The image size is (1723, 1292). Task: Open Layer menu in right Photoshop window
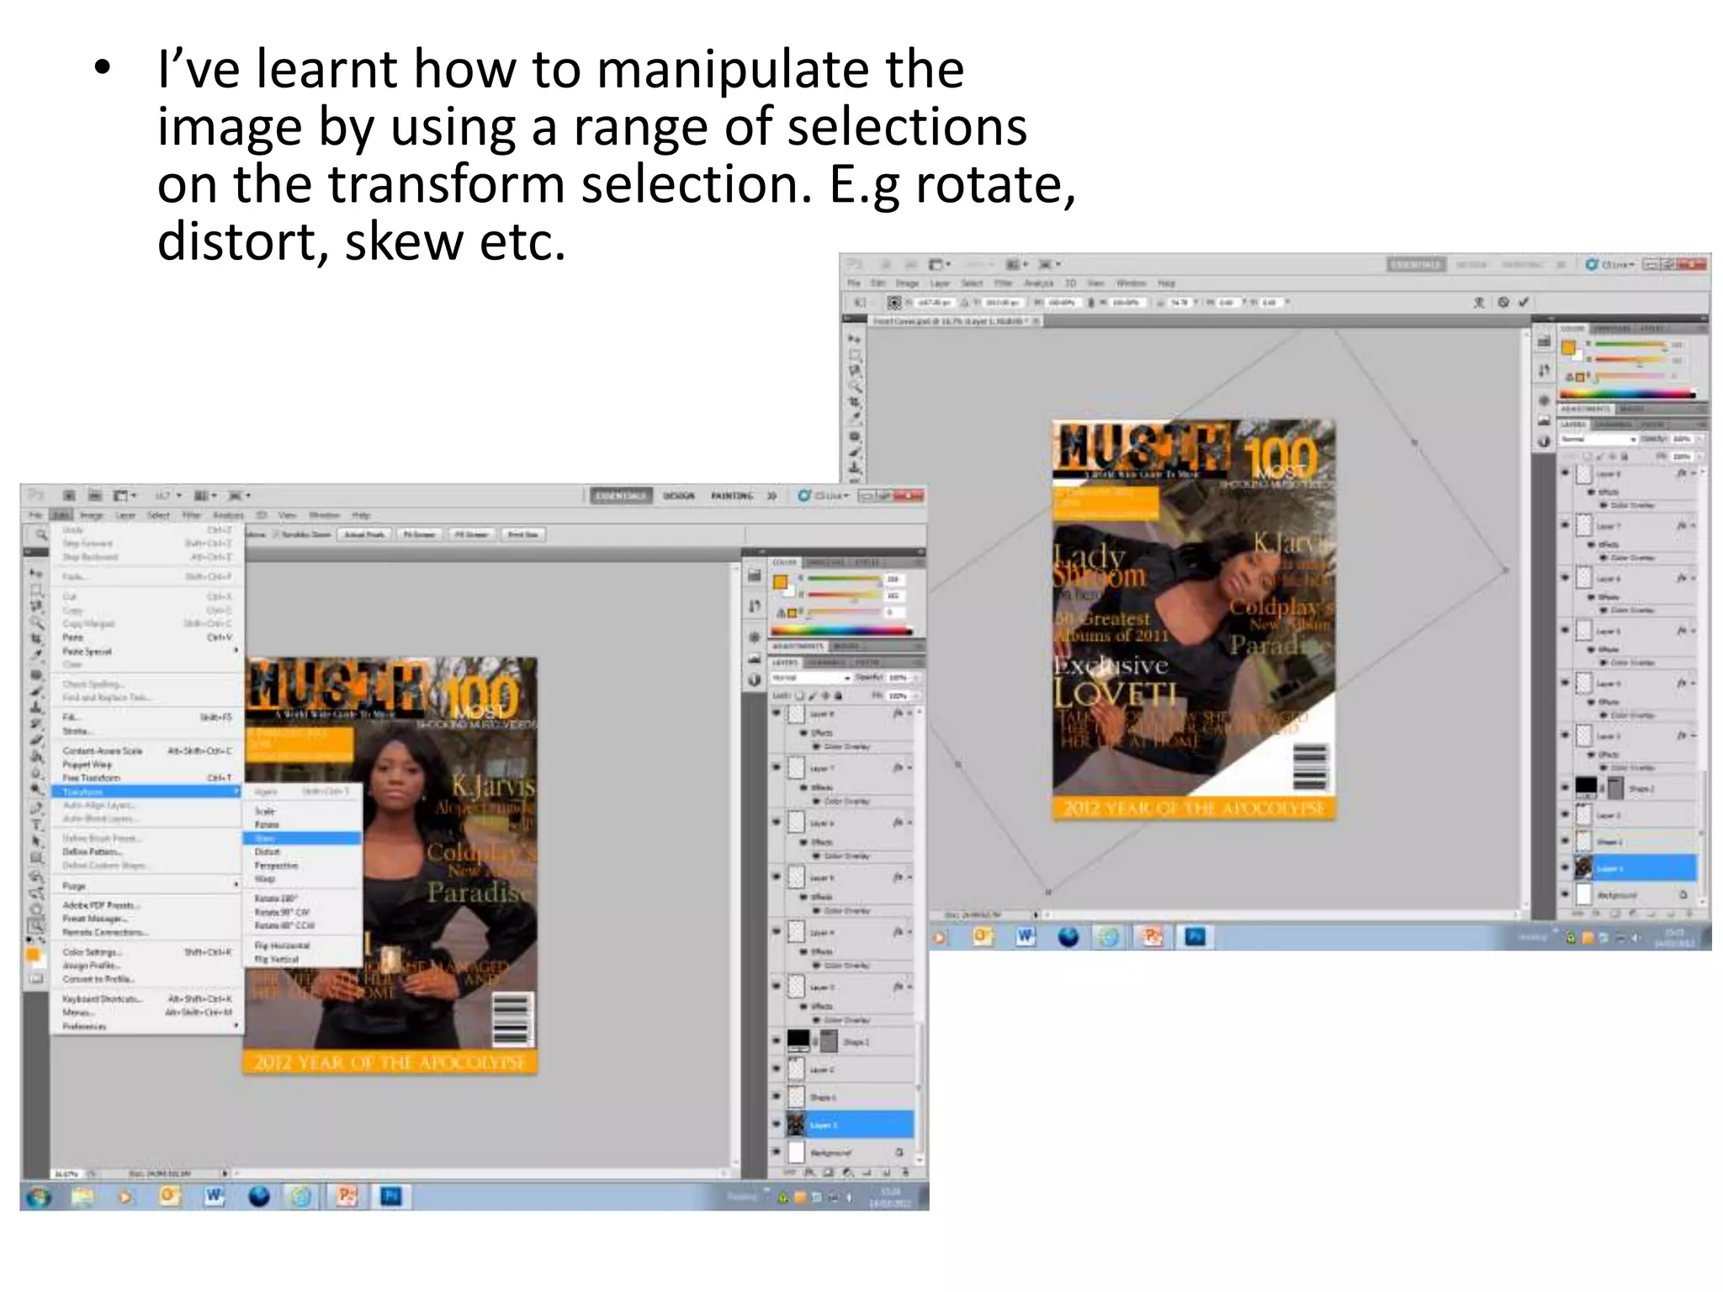click(941, 283)
